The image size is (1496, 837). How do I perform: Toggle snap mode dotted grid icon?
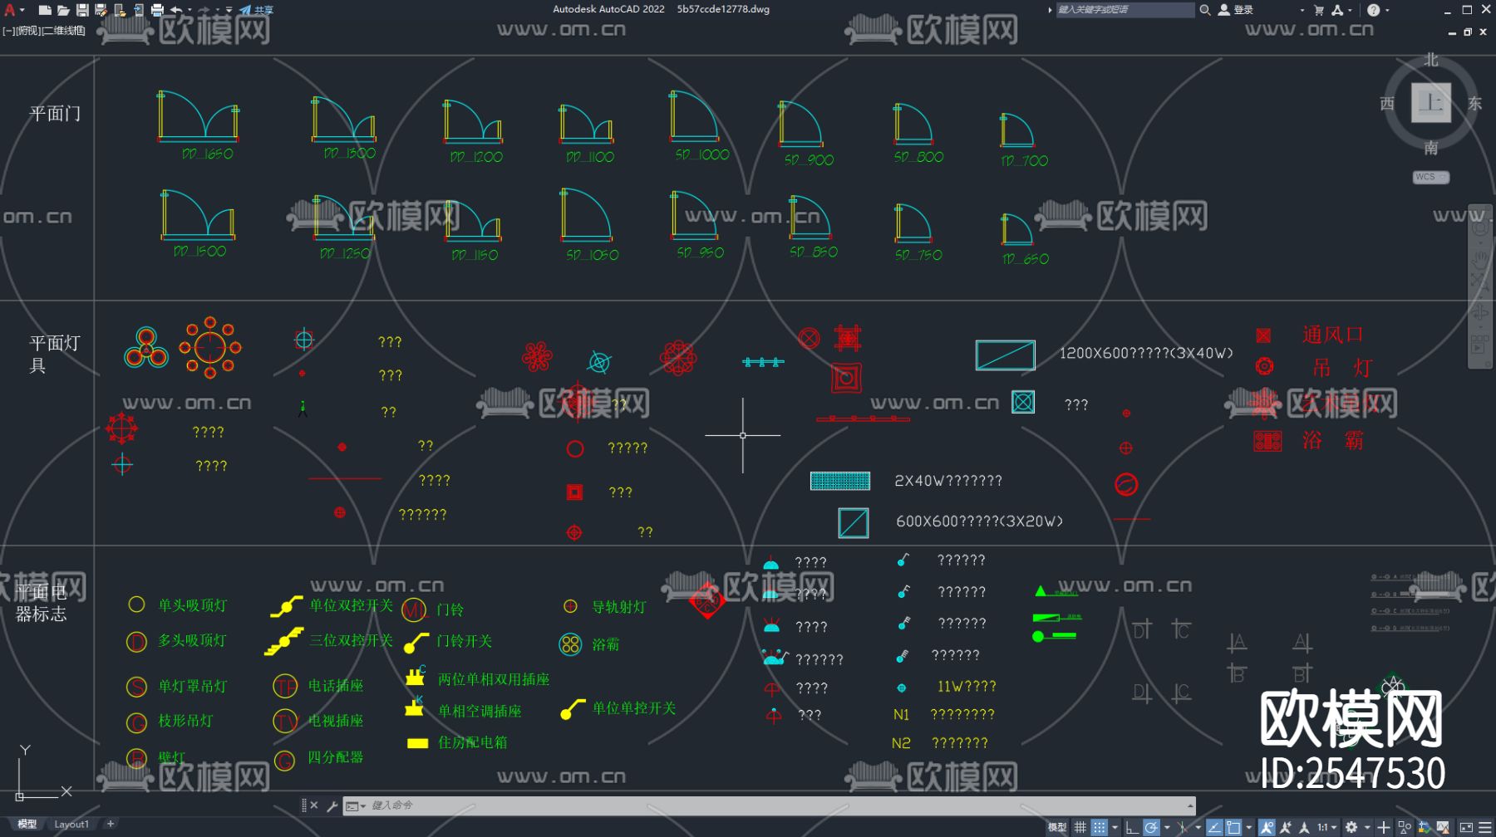1099,827
